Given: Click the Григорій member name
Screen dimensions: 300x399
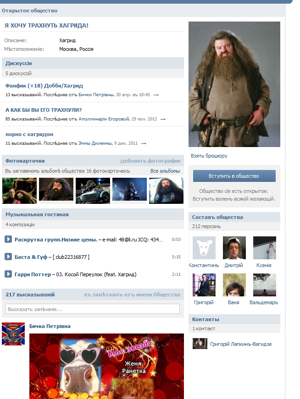Looking at the screenshot, I should 204,302.
